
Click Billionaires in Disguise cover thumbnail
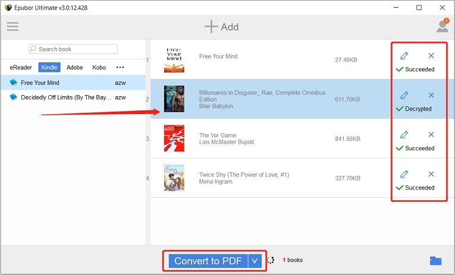point(174,99)
